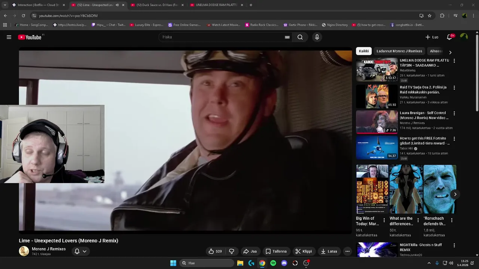Click the Luo create button

[432, 37]
